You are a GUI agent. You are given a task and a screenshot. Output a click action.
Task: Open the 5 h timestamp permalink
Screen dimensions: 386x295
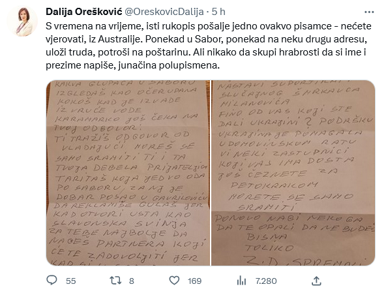pos(218,12)
